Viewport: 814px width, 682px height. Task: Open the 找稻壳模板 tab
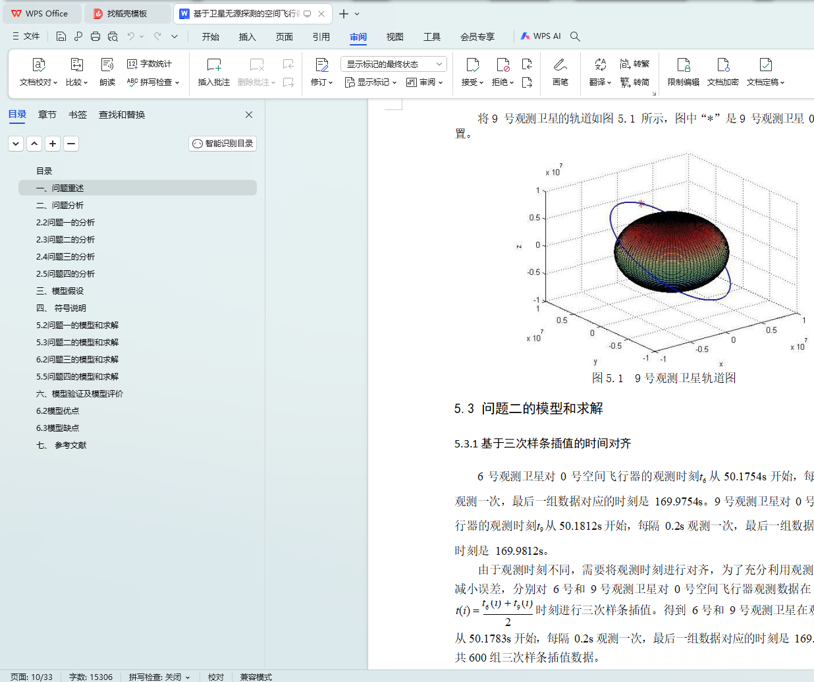127,13
